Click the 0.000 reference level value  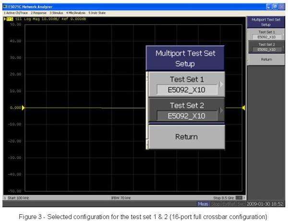[x=16, y=108]
